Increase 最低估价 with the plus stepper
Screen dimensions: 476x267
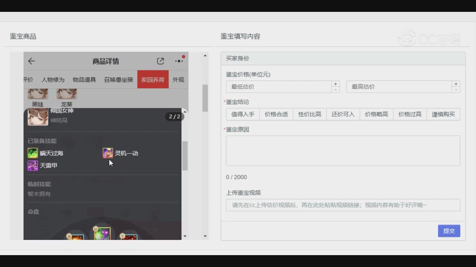pos(335,84)
